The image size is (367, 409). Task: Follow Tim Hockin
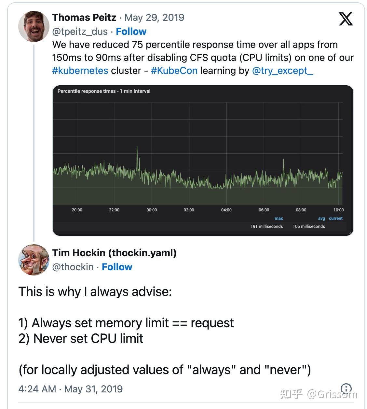pos(117,267)
